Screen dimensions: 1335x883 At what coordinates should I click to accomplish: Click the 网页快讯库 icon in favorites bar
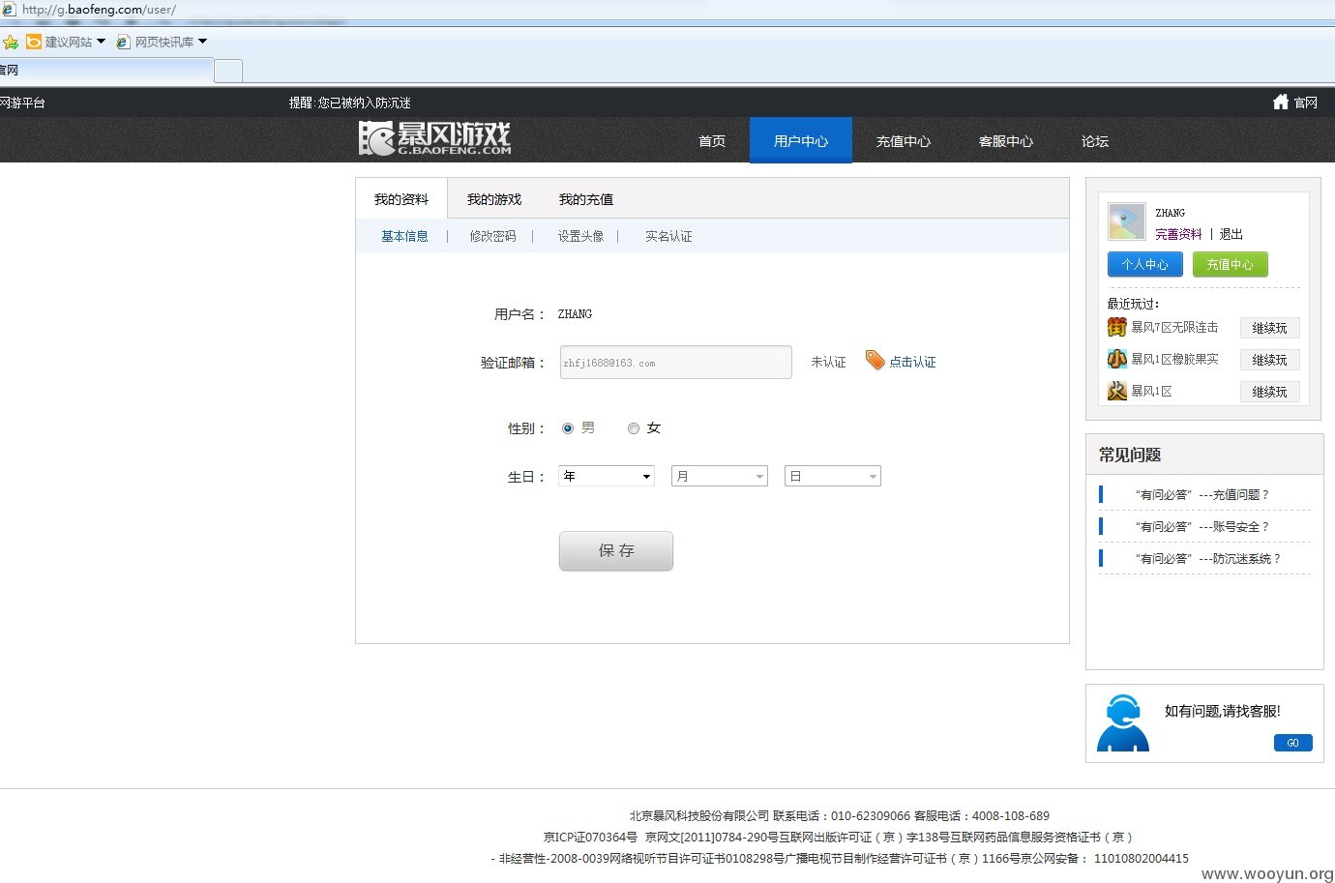[x=123, y=42]
